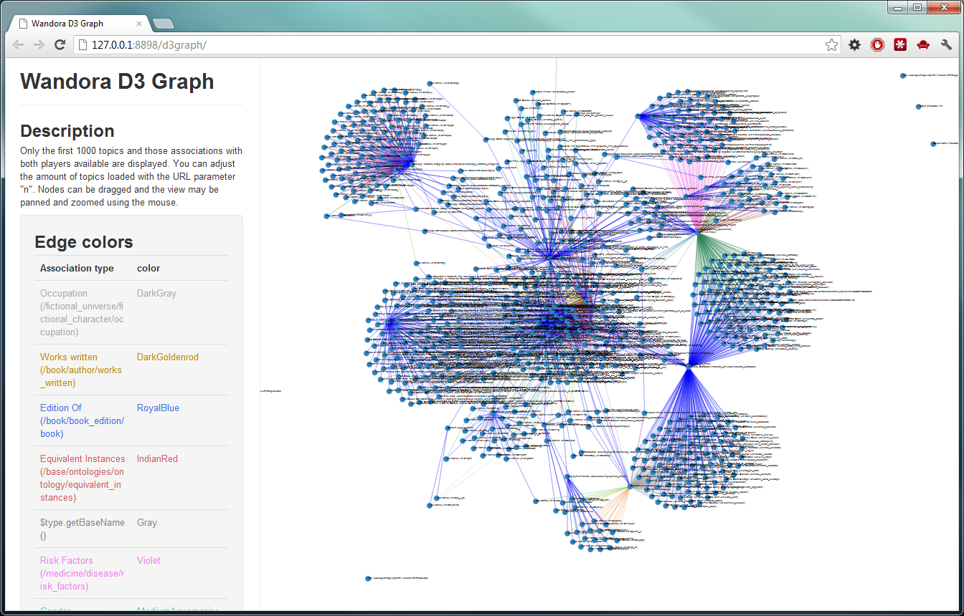
Task: Click the red stop-hand extension icon
Action: point(877,45)
